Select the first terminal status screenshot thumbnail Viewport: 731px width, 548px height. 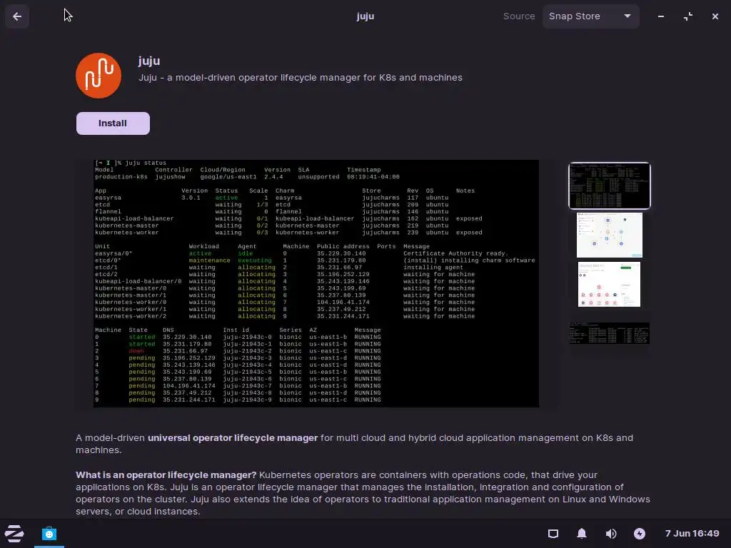(x=610, y=186)
